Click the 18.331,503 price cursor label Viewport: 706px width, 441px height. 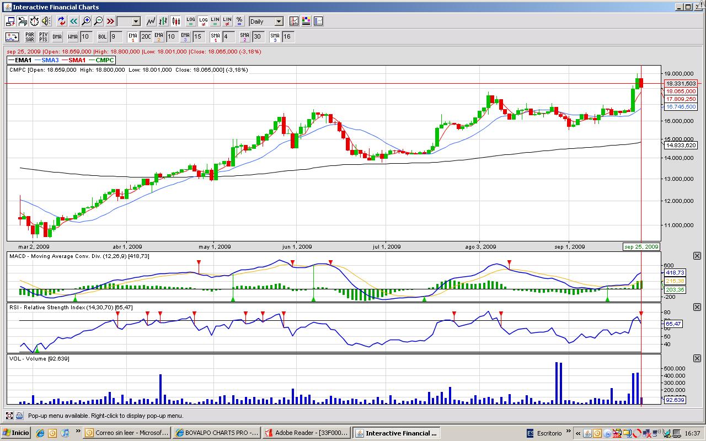[x=681, y=83]
